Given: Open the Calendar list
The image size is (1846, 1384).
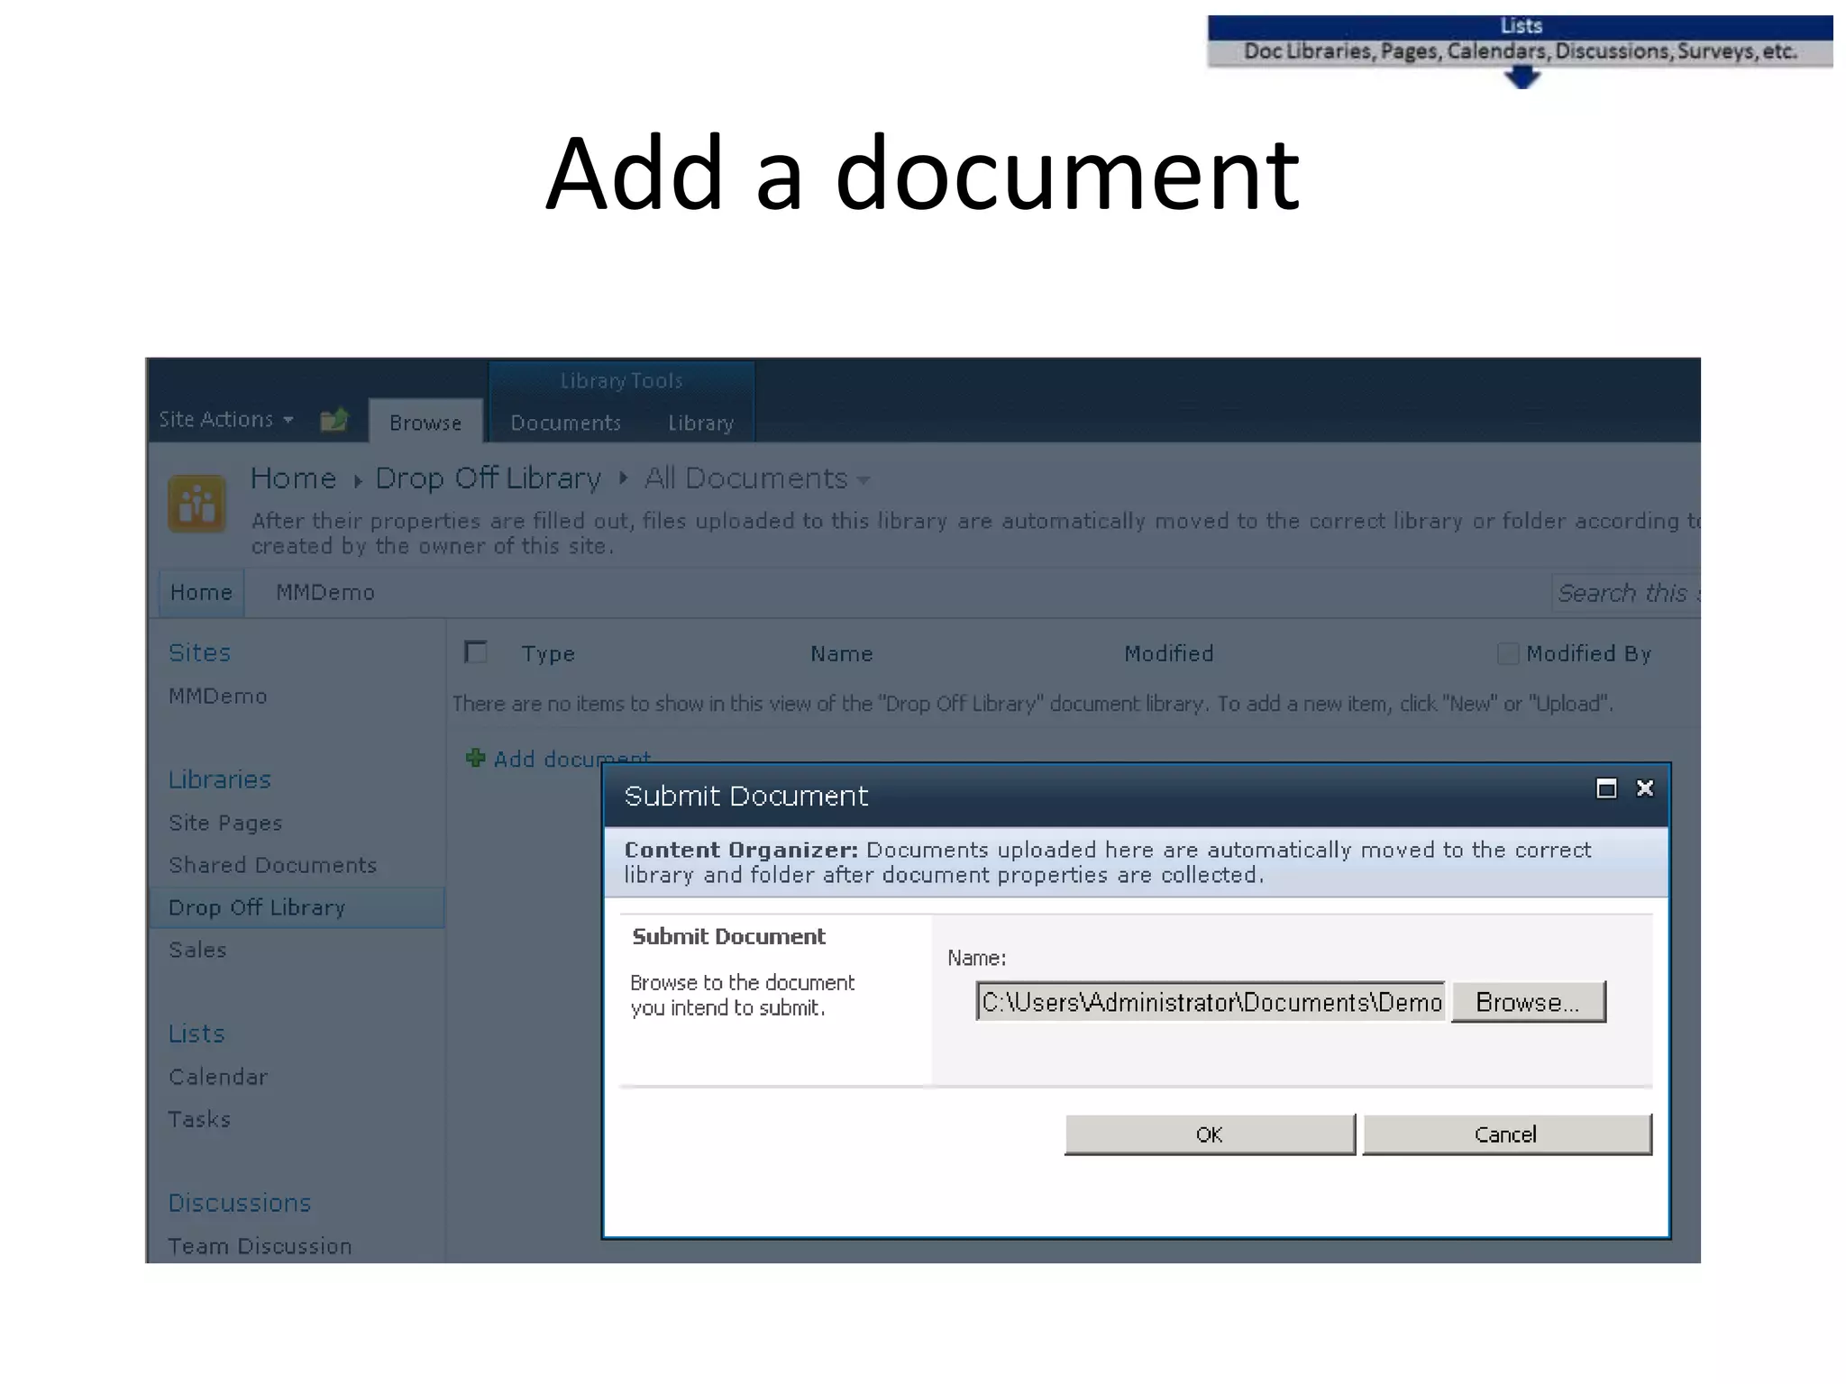Looking at the screenshot, I should [218, 1077].
